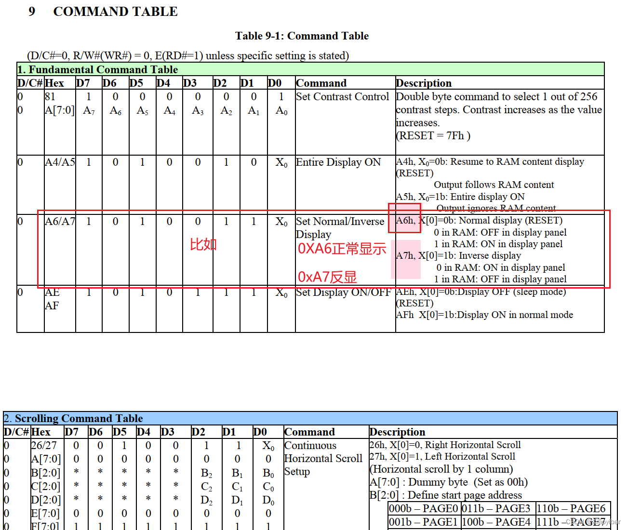Click the hex value '81' cell
The width and height of the screenshot is (628, 530).
point(50,97)
